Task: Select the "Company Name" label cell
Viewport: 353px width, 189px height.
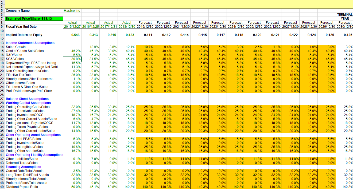Action: point(18,11)
